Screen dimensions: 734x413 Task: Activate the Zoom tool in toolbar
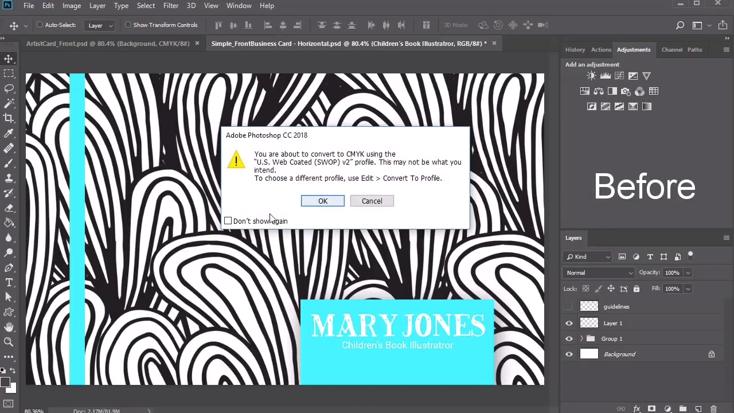[x=9, y=342]
